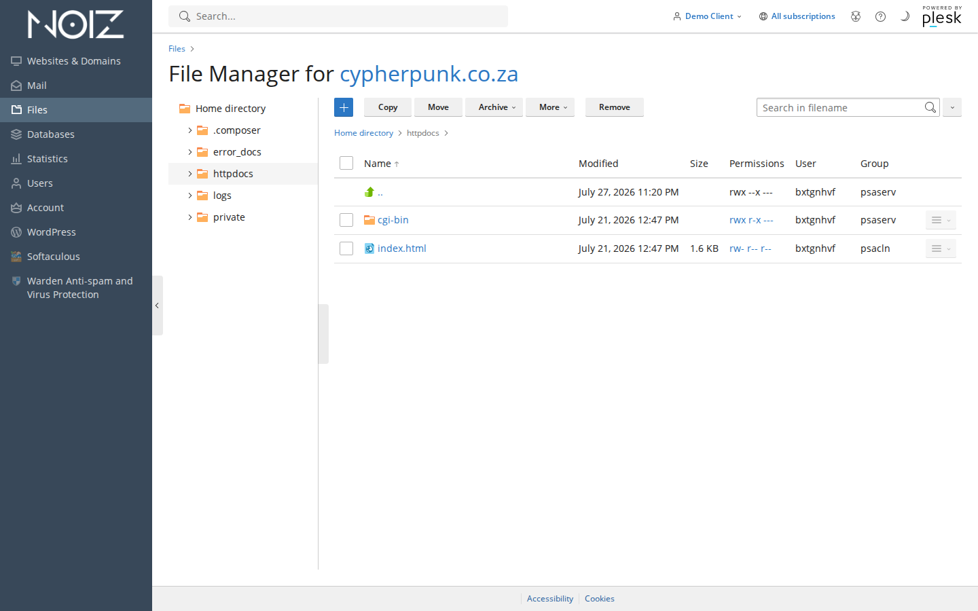The height and width of the screenshot is (611, 978).
Task: Click the Remove button
Action: [x=615, y=107]
